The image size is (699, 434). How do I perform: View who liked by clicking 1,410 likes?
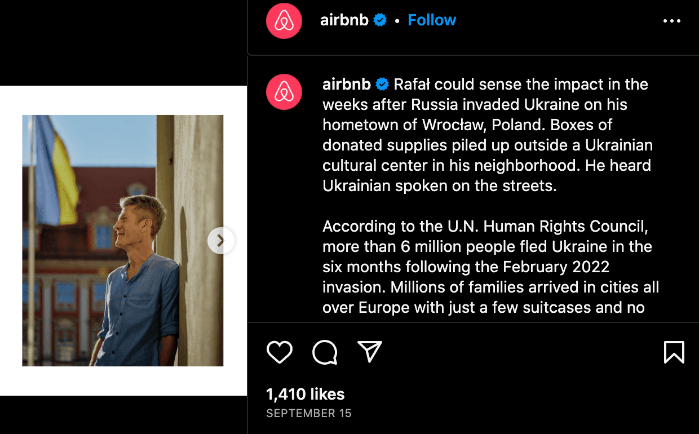click(304, 394)
